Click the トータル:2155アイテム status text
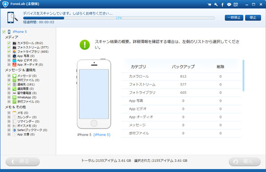This screenshot has width=266, height=172. [x=106, y=160]
